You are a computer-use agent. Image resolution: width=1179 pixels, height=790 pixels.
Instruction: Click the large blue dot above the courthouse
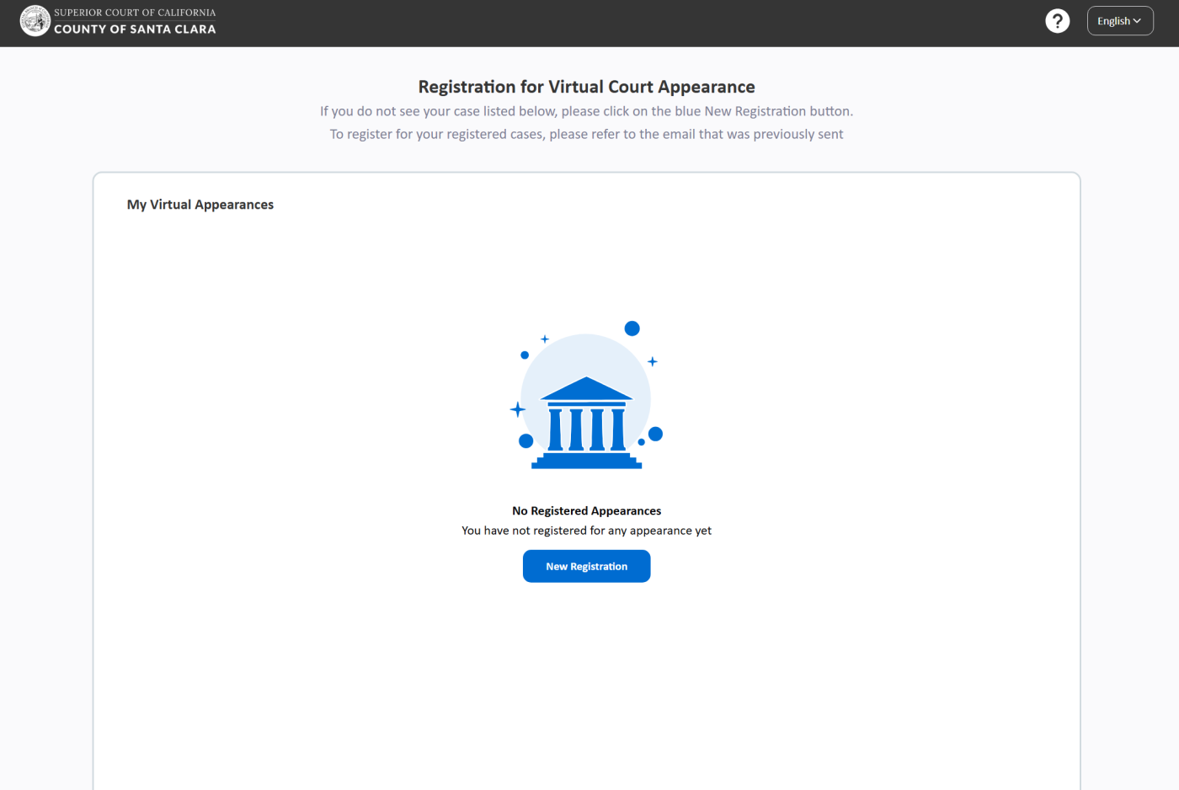click(632, 328)
